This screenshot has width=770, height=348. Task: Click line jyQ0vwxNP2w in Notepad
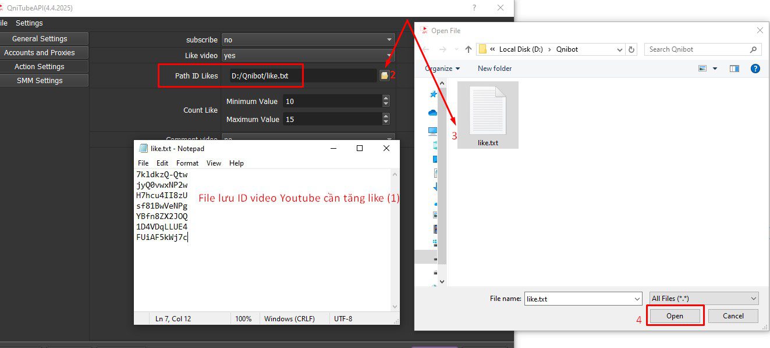point(162,185)
